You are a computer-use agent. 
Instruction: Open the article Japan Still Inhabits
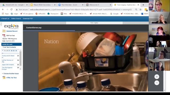pos(8,65)
